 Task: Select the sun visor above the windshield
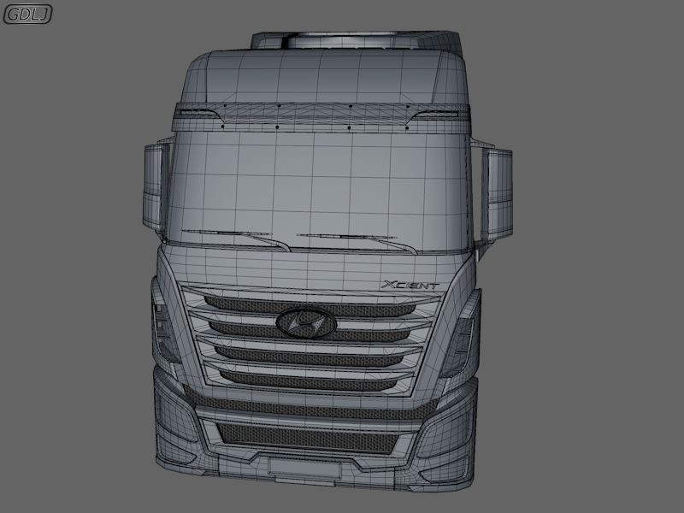[x=321, y=117]
